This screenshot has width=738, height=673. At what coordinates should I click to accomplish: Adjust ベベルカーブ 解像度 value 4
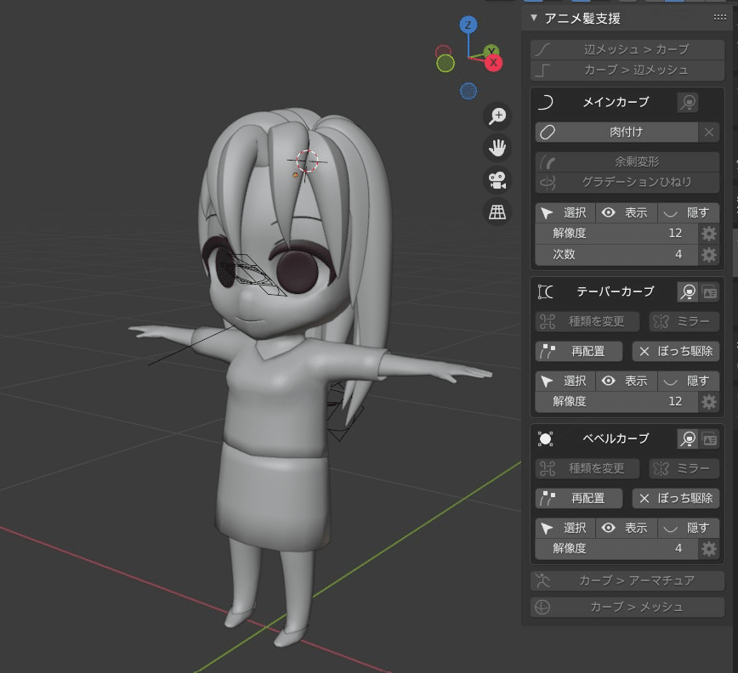click(616, 548)
